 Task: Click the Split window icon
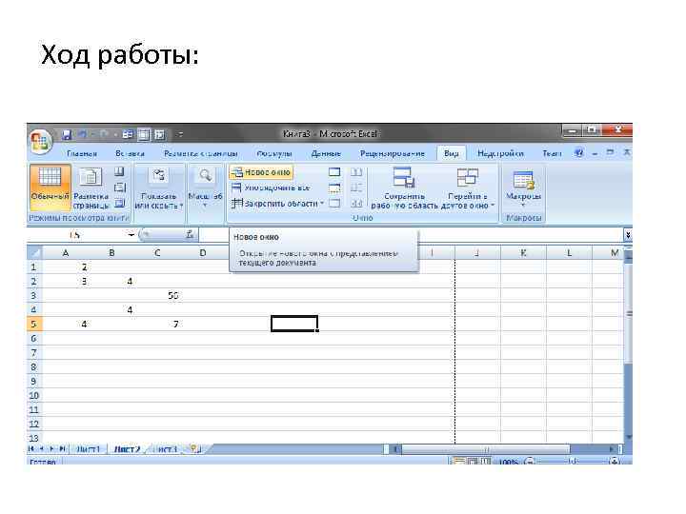click(334, 172)
